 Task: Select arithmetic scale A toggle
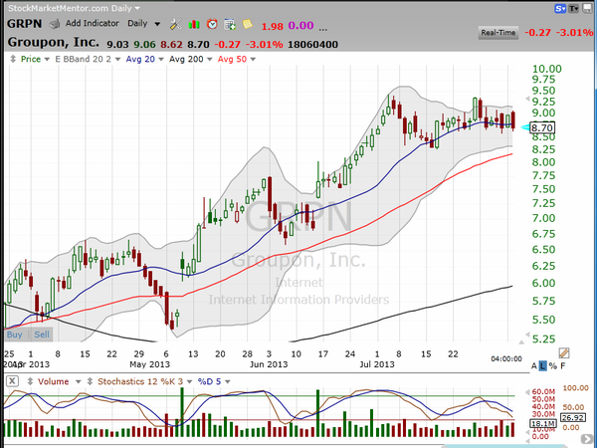coord(533,366)
